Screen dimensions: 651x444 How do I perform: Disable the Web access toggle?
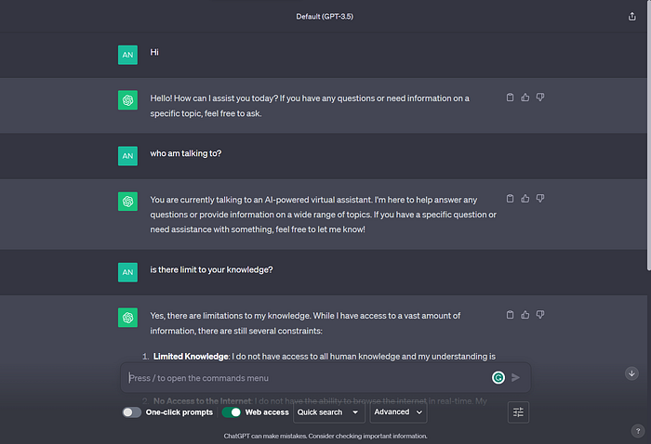pyautogui.click(x=232, y=412)
